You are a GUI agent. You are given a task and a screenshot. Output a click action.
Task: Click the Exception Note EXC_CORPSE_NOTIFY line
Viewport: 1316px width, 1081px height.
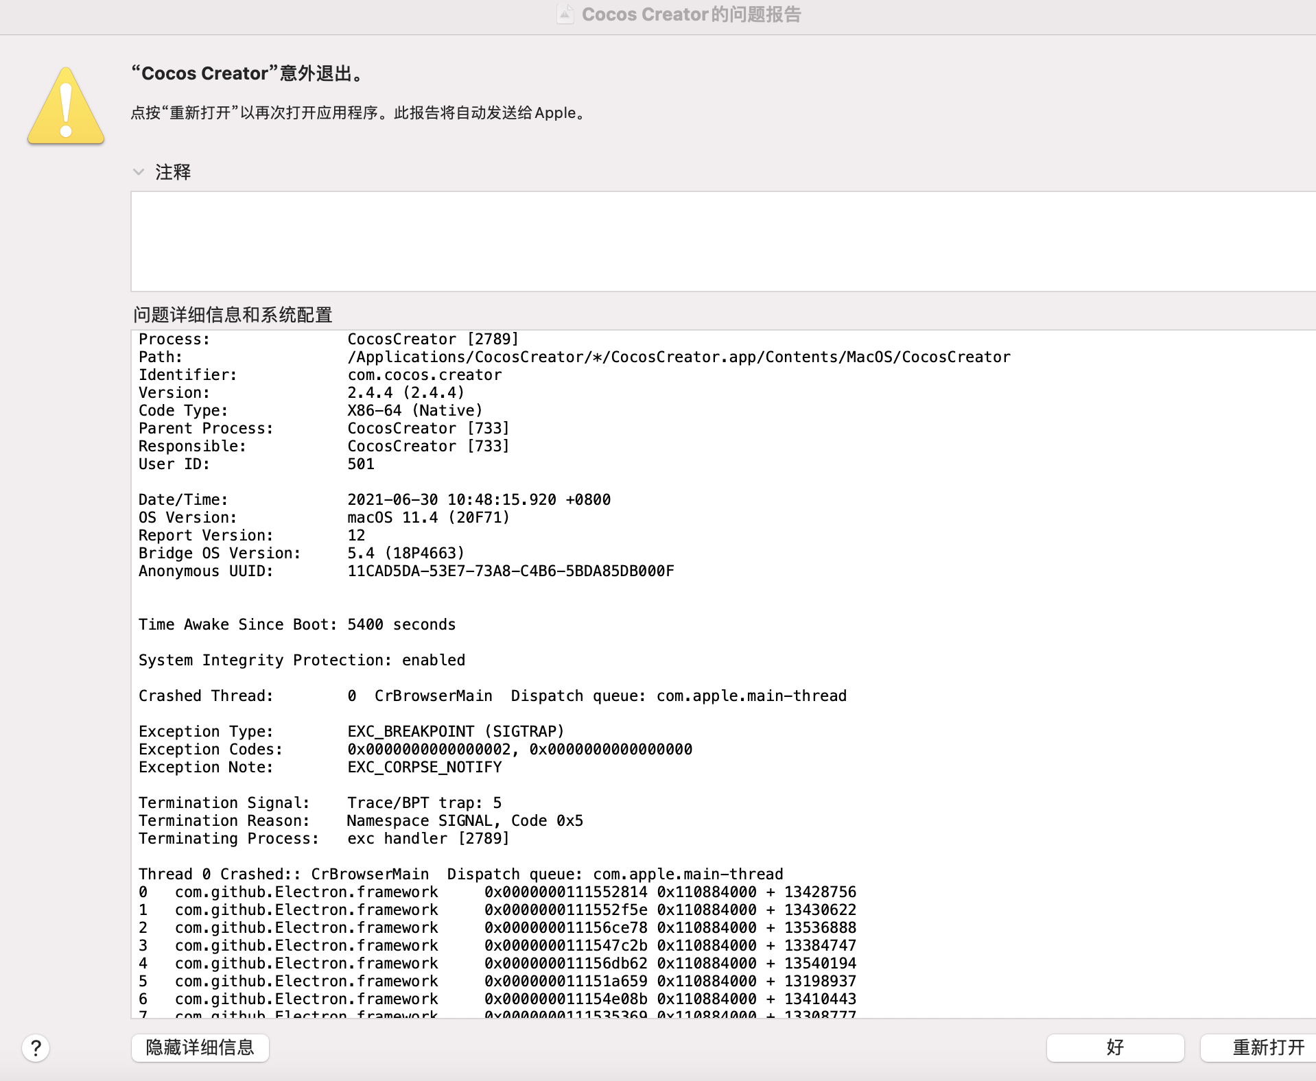point(320,767)
